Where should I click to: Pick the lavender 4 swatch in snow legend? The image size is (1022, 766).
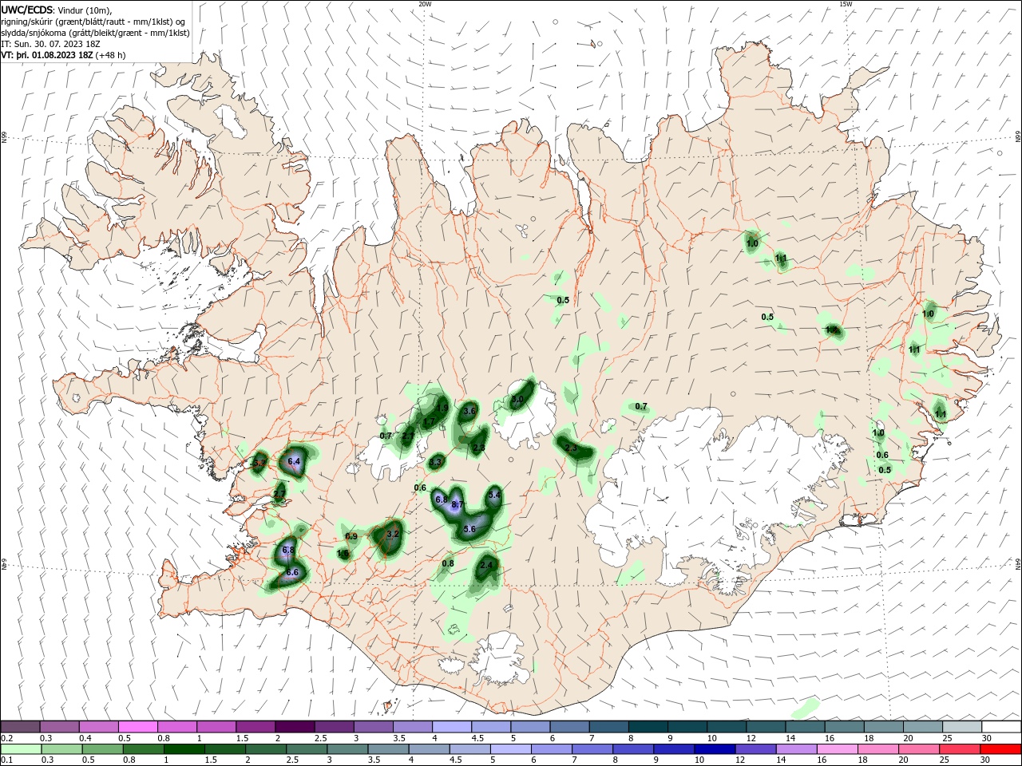451,726
